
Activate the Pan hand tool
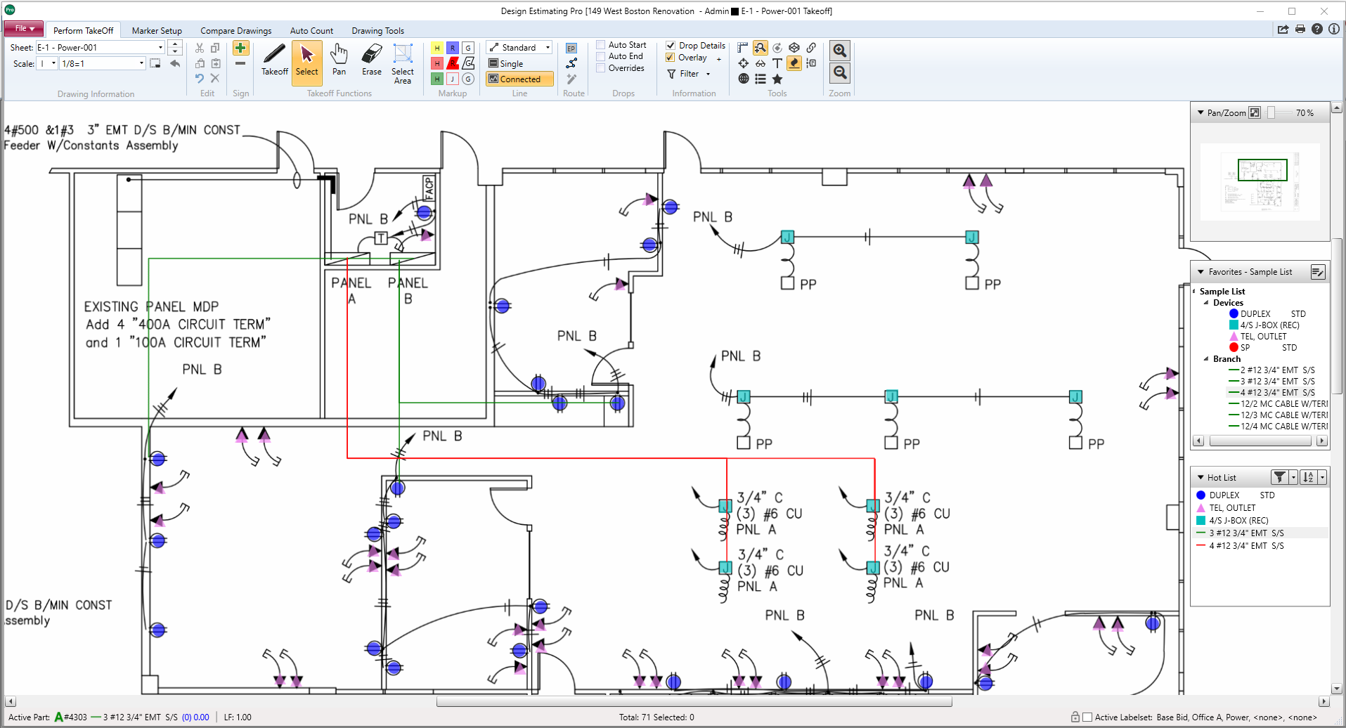[x=339, y=62]
